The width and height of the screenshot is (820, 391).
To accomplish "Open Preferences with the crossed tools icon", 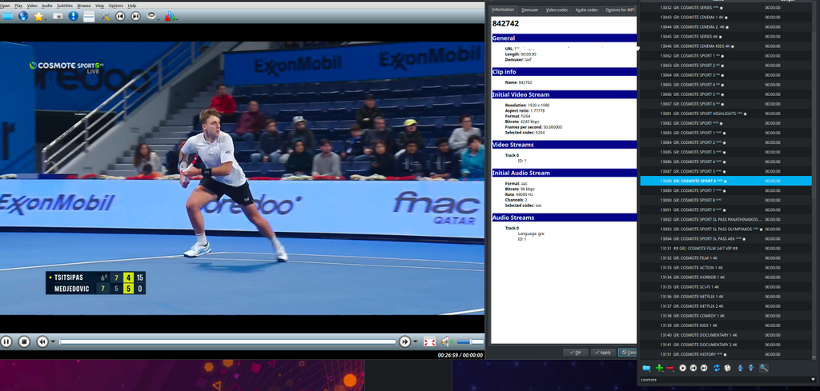I will click(x=105, y=16).
